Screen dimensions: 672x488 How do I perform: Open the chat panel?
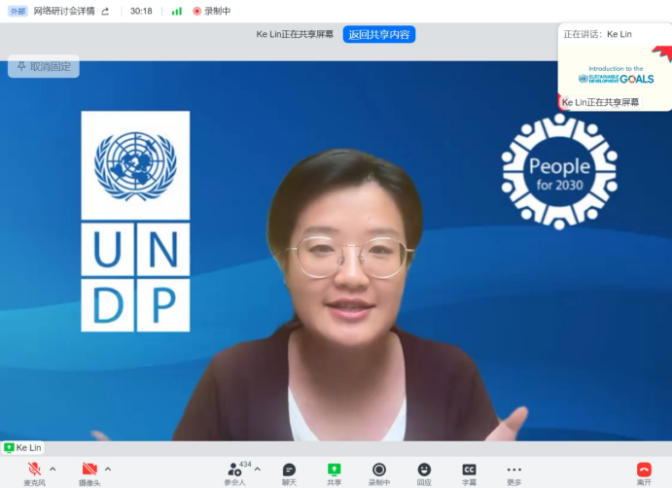pyautogui.click(x=289, y=473)
